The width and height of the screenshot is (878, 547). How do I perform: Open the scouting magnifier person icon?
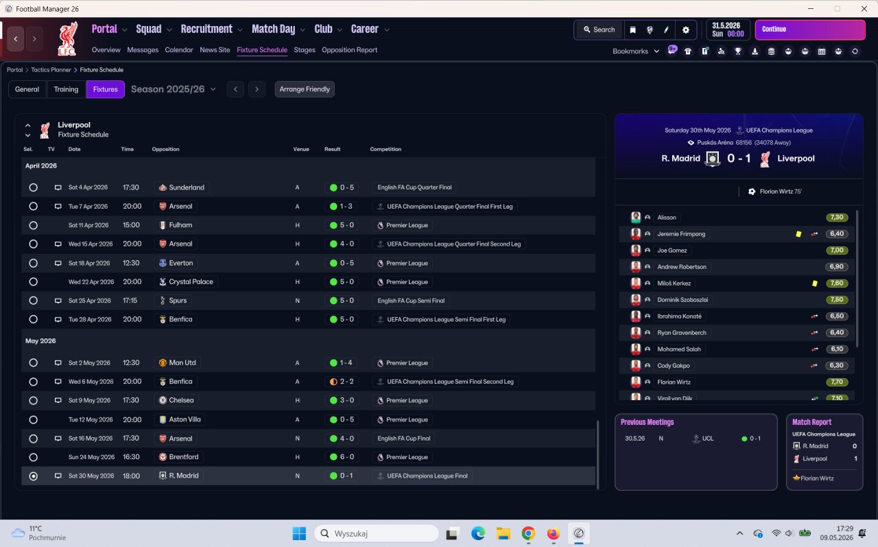[721, 51]
